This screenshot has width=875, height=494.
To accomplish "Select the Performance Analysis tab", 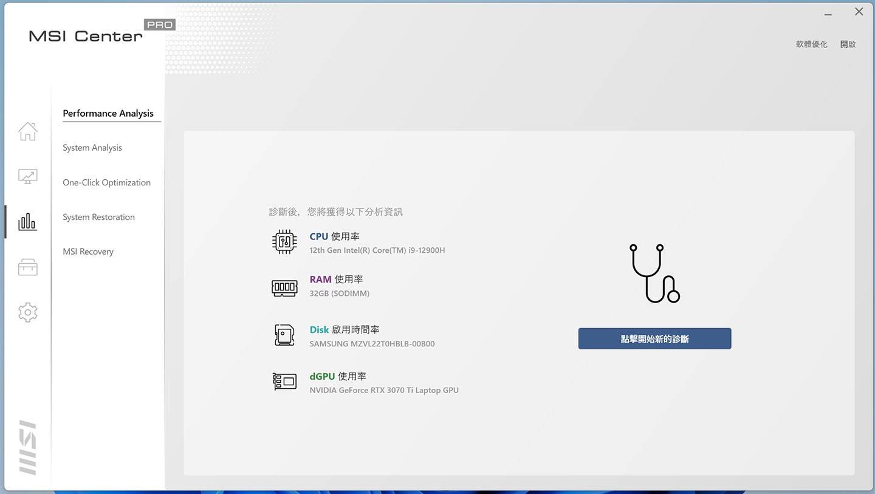I will point(108,113).
